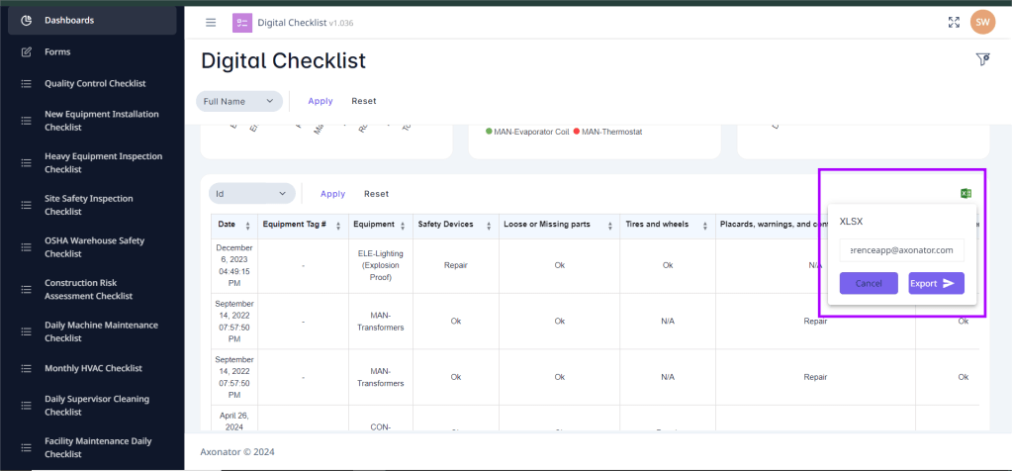The height and width of the screenshot is (471, 1012).
Task: Click the hamburger menu icon
Action: pyautogui.click(x=211, y=23)
